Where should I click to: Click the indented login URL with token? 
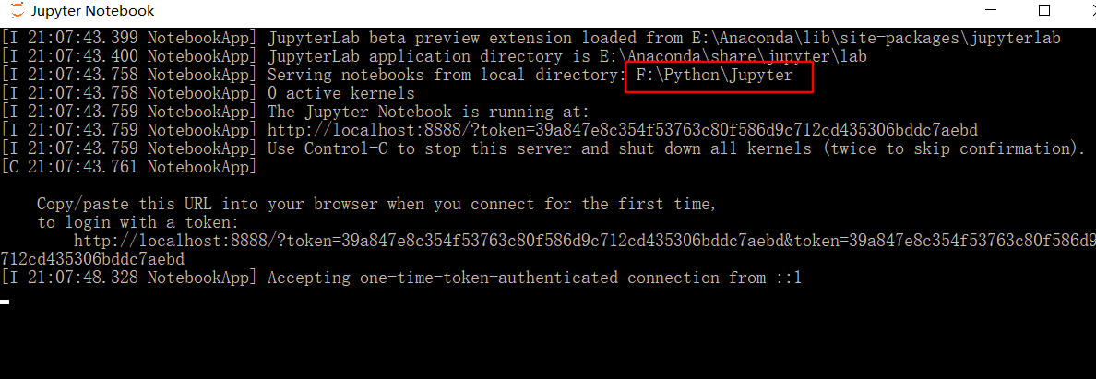pos(584,241)
